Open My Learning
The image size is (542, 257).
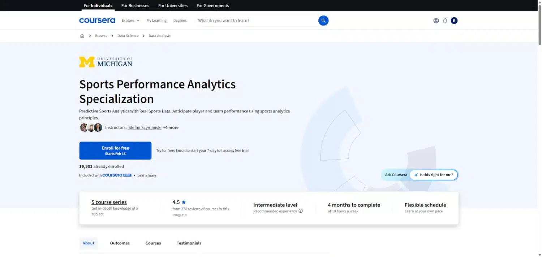(156, 21)
